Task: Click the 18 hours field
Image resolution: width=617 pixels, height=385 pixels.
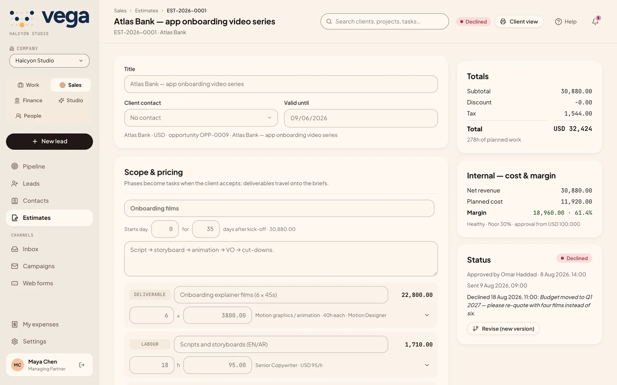Action: pyautogui.click(x=152, y=365)
